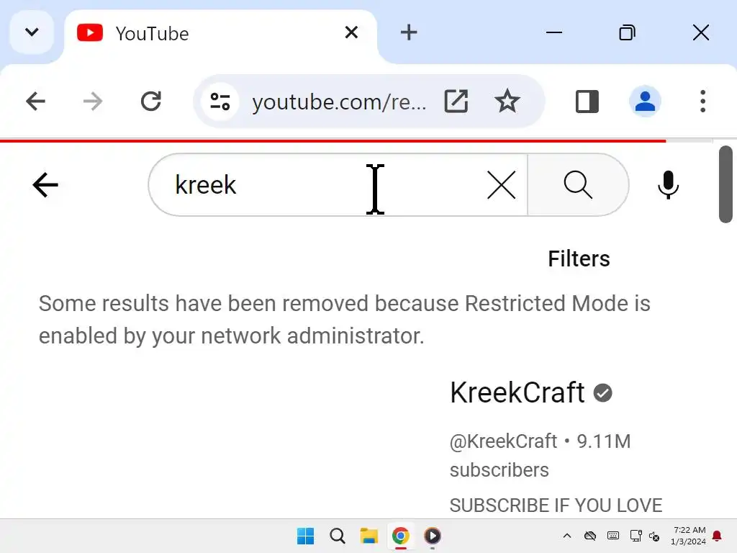Show hidden system tray icons

(566, 536)
